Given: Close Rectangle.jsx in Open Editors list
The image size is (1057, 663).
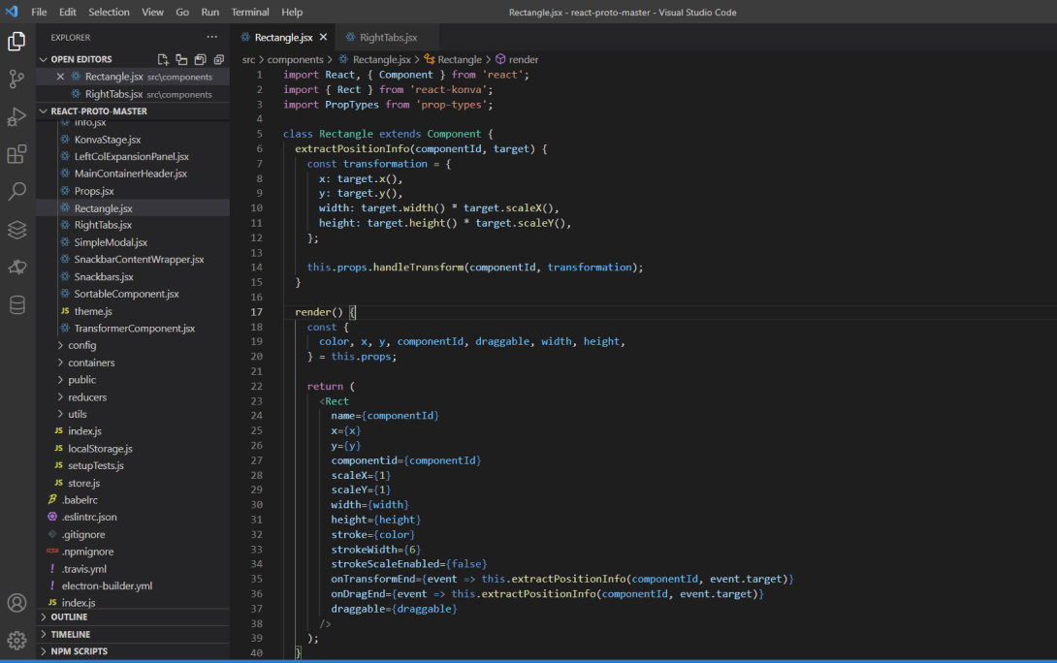Looking at the screenshot, I should tap(60, 77).
